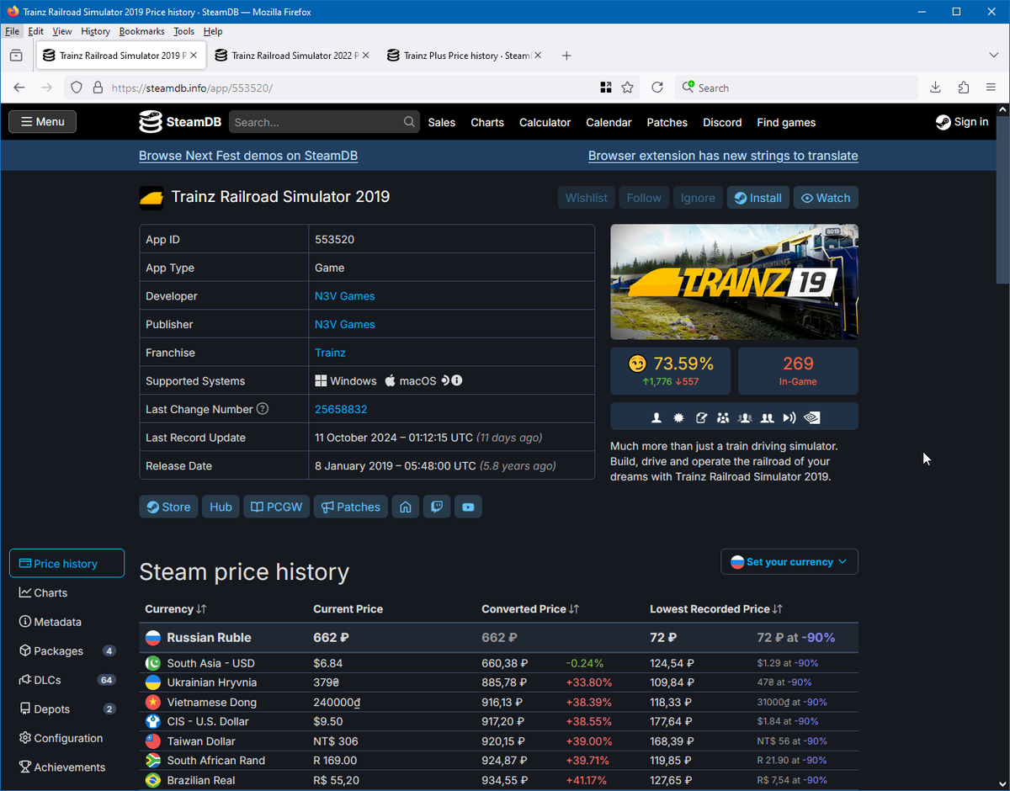Click the Install button
The width and height of the screenshot is (1010, 791).
pyautogui.click(x=758, y=198)
